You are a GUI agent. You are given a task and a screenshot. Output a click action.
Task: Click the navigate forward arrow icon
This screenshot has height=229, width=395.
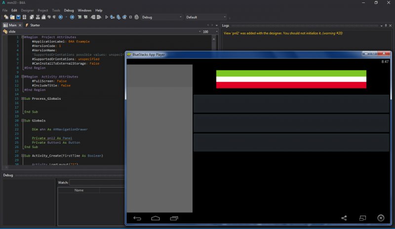pos(72,17)
